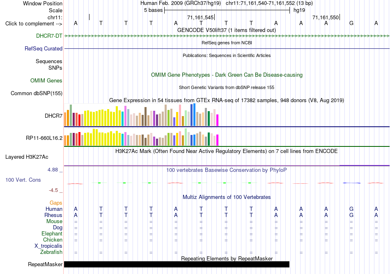390x274 pixels.
Task: Open 'Multiz Alignments of 100 Vertebrates' title
Action: coord(227,197)
